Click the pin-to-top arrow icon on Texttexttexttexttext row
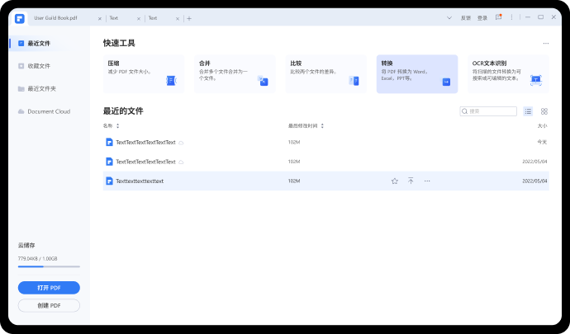Screen dimensions: 570x334 pyautogui.click(x=411, y=181)
